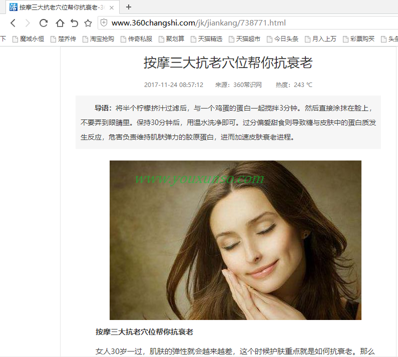Click the undo/restore closed page icon

click(x=74, y=23)
